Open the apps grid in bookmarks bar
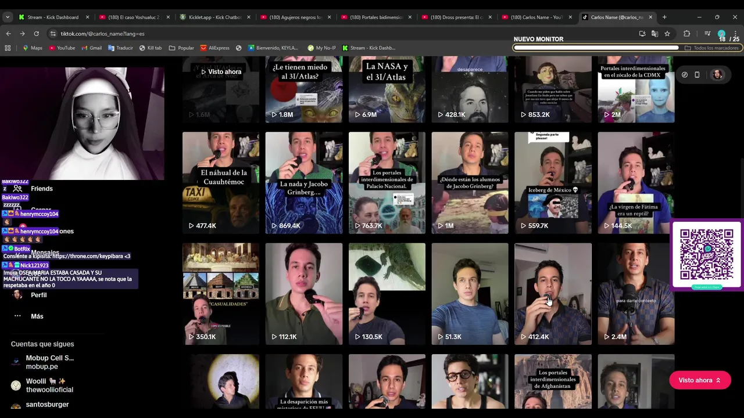Image resolution: width=744 pixels, height=418 pixels. [x=9, y=48]
